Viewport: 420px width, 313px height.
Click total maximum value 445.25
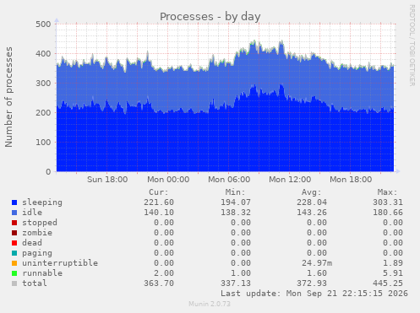coord(388,283)
